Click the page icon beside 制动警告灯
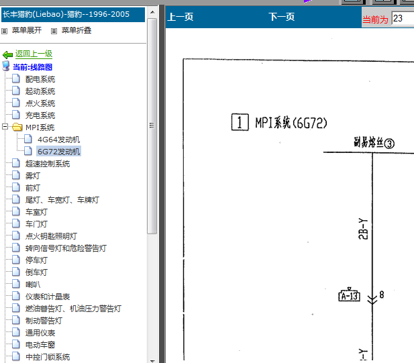 (x=16, y=320)
